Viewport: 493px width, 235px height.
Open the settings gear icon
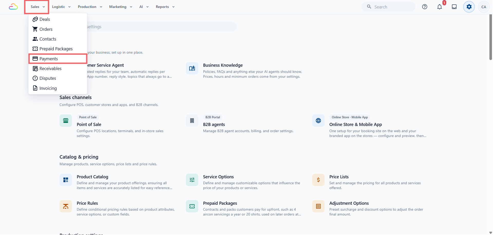[x=469, y=7]
